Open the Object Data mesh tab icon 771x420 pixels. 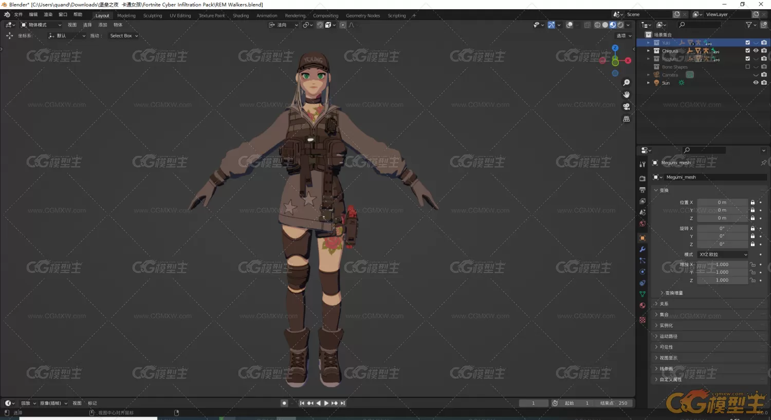point(642,294)
